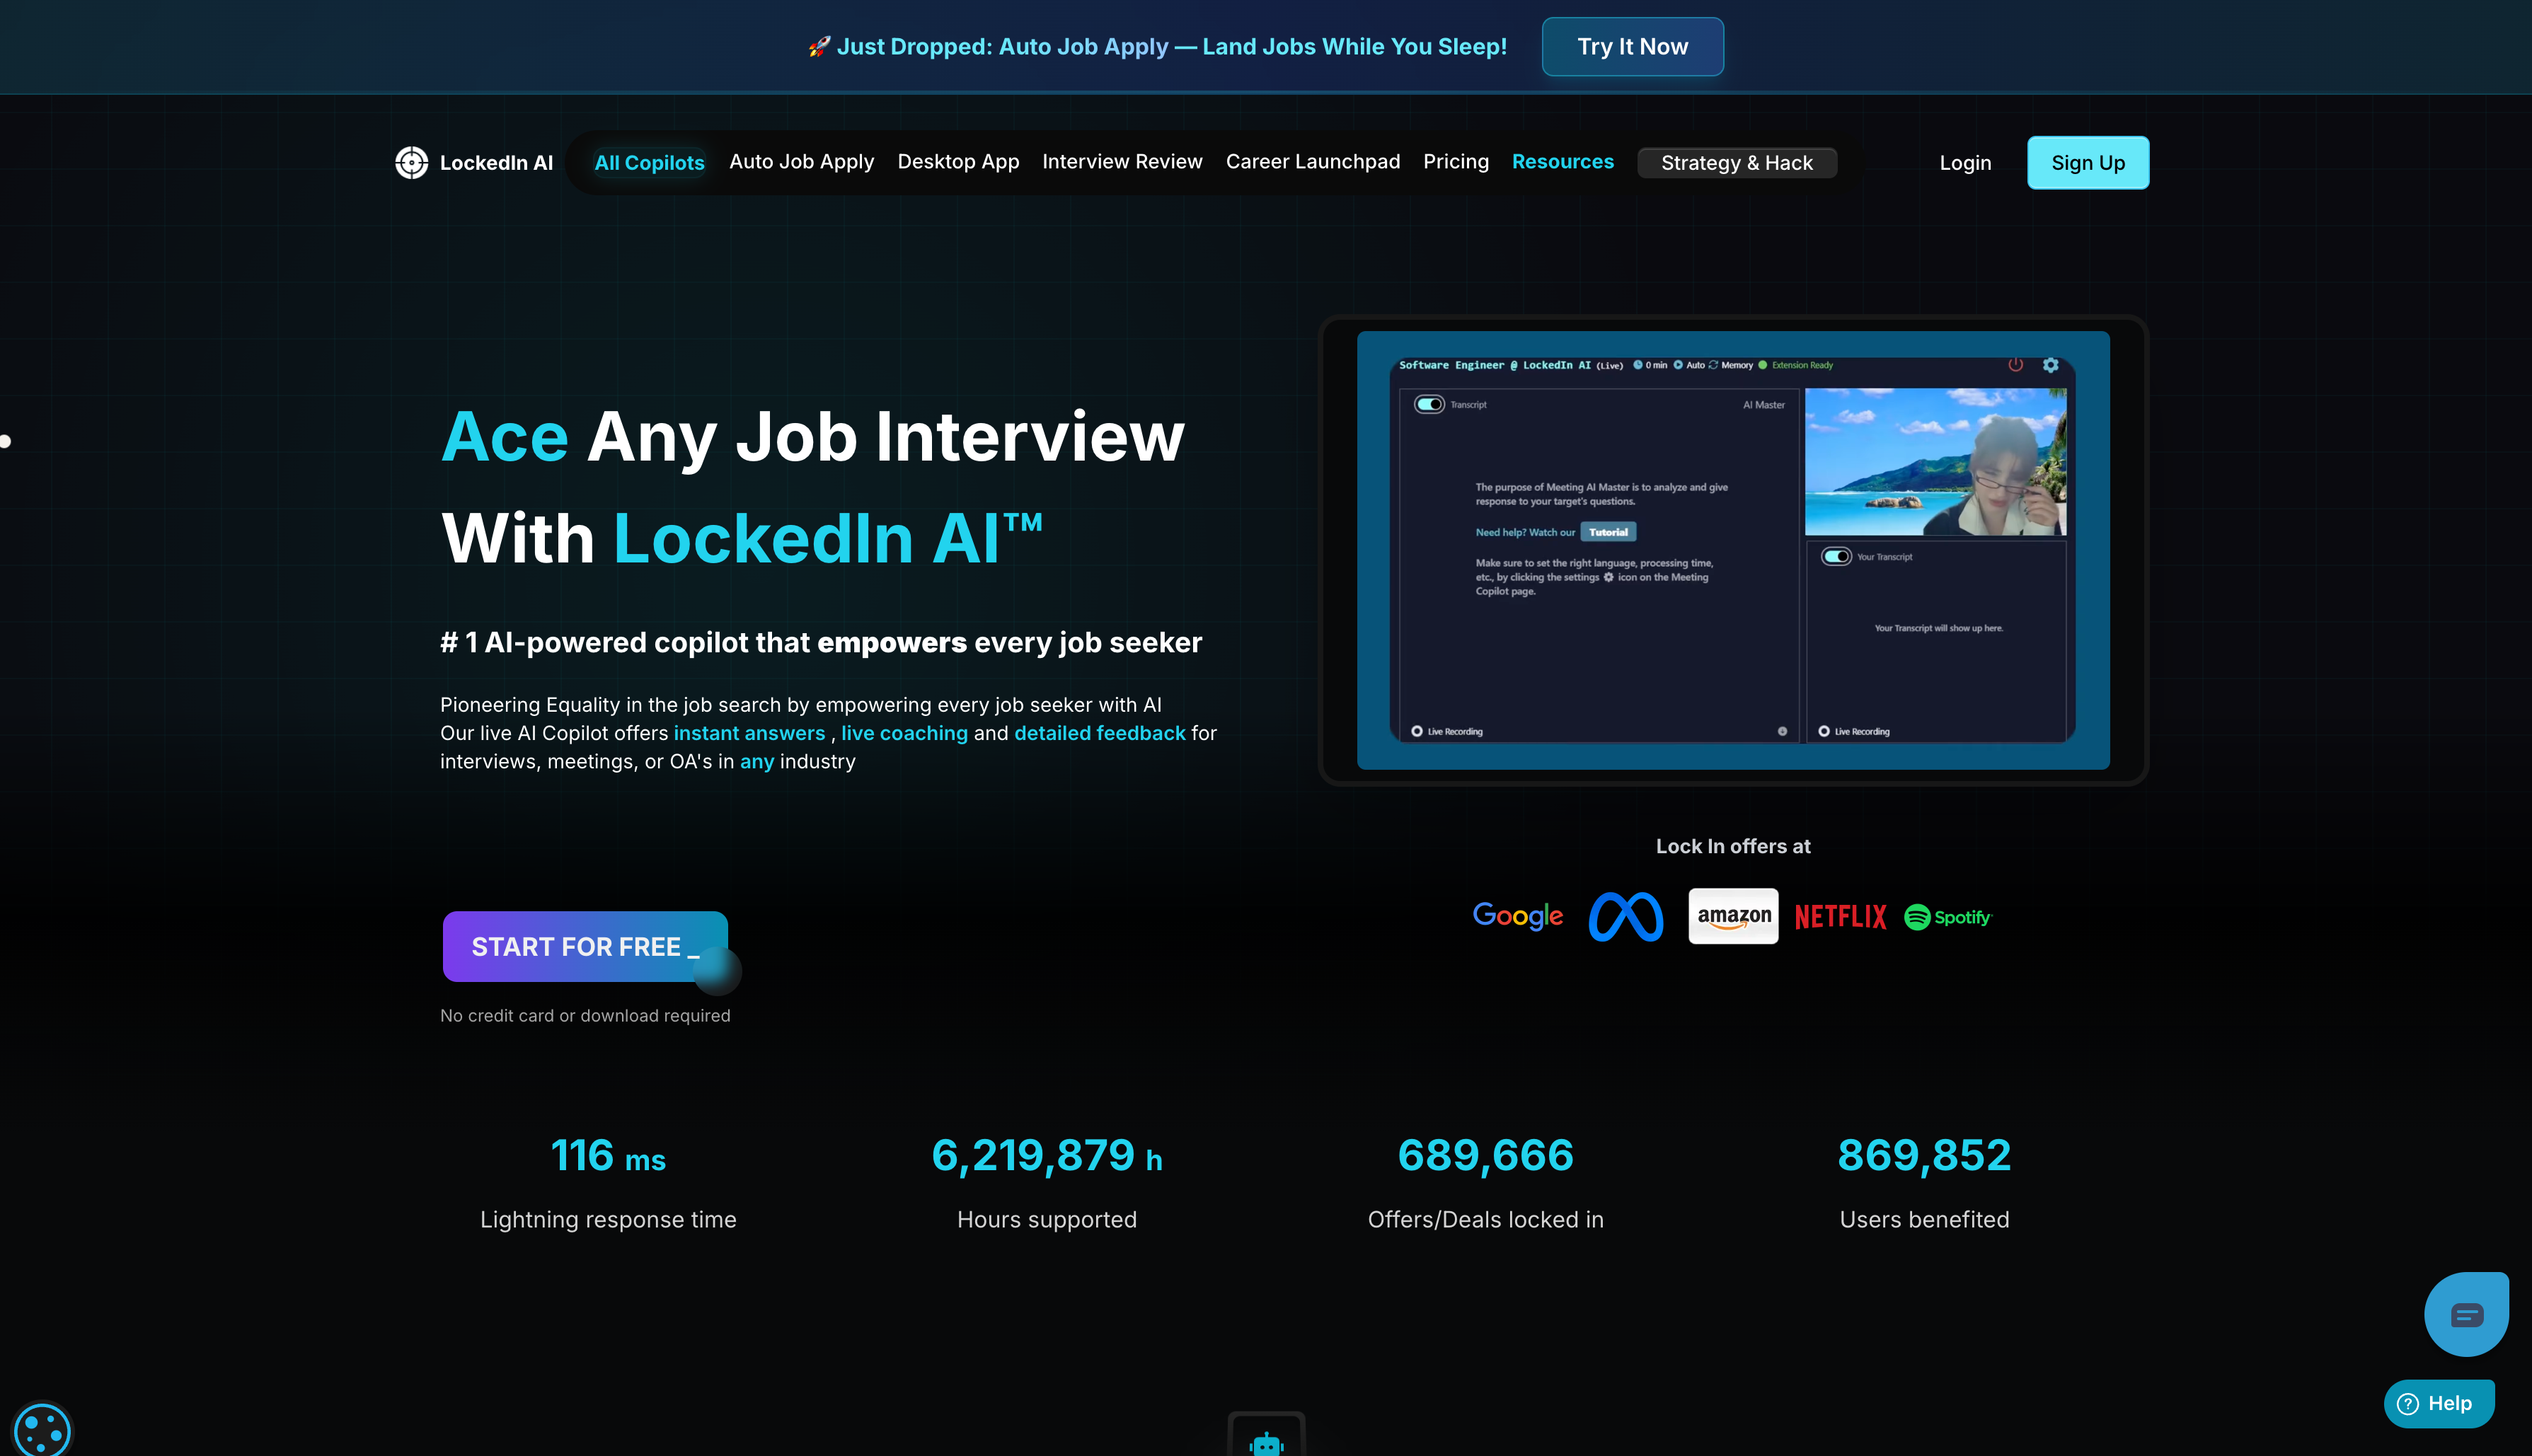Click the 869,852 users statistic
2532x1456 pixels.
pos(1924,1156)
